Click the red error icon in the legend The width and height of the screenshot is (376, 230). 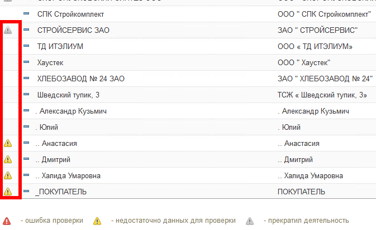[x=7, y=221]
